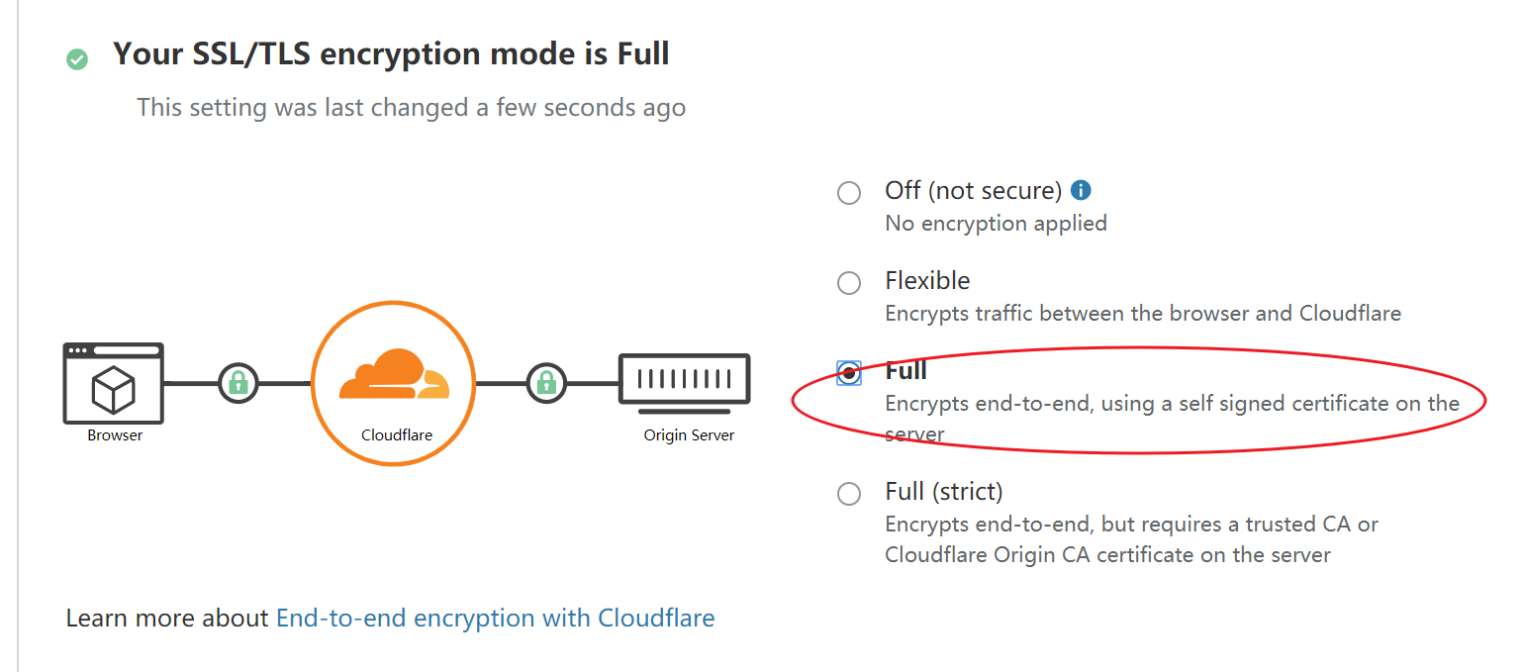Screen dimensions: 1522x672
Task: Select the Off (not secure) radio button
Action: coord(849,192)
